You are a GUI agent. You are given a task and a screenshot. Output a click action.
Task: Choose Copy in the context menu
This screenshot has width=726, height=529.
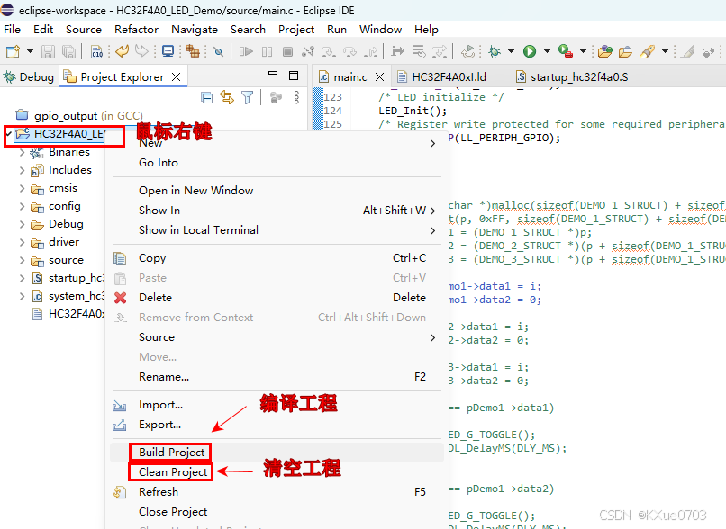277,258
